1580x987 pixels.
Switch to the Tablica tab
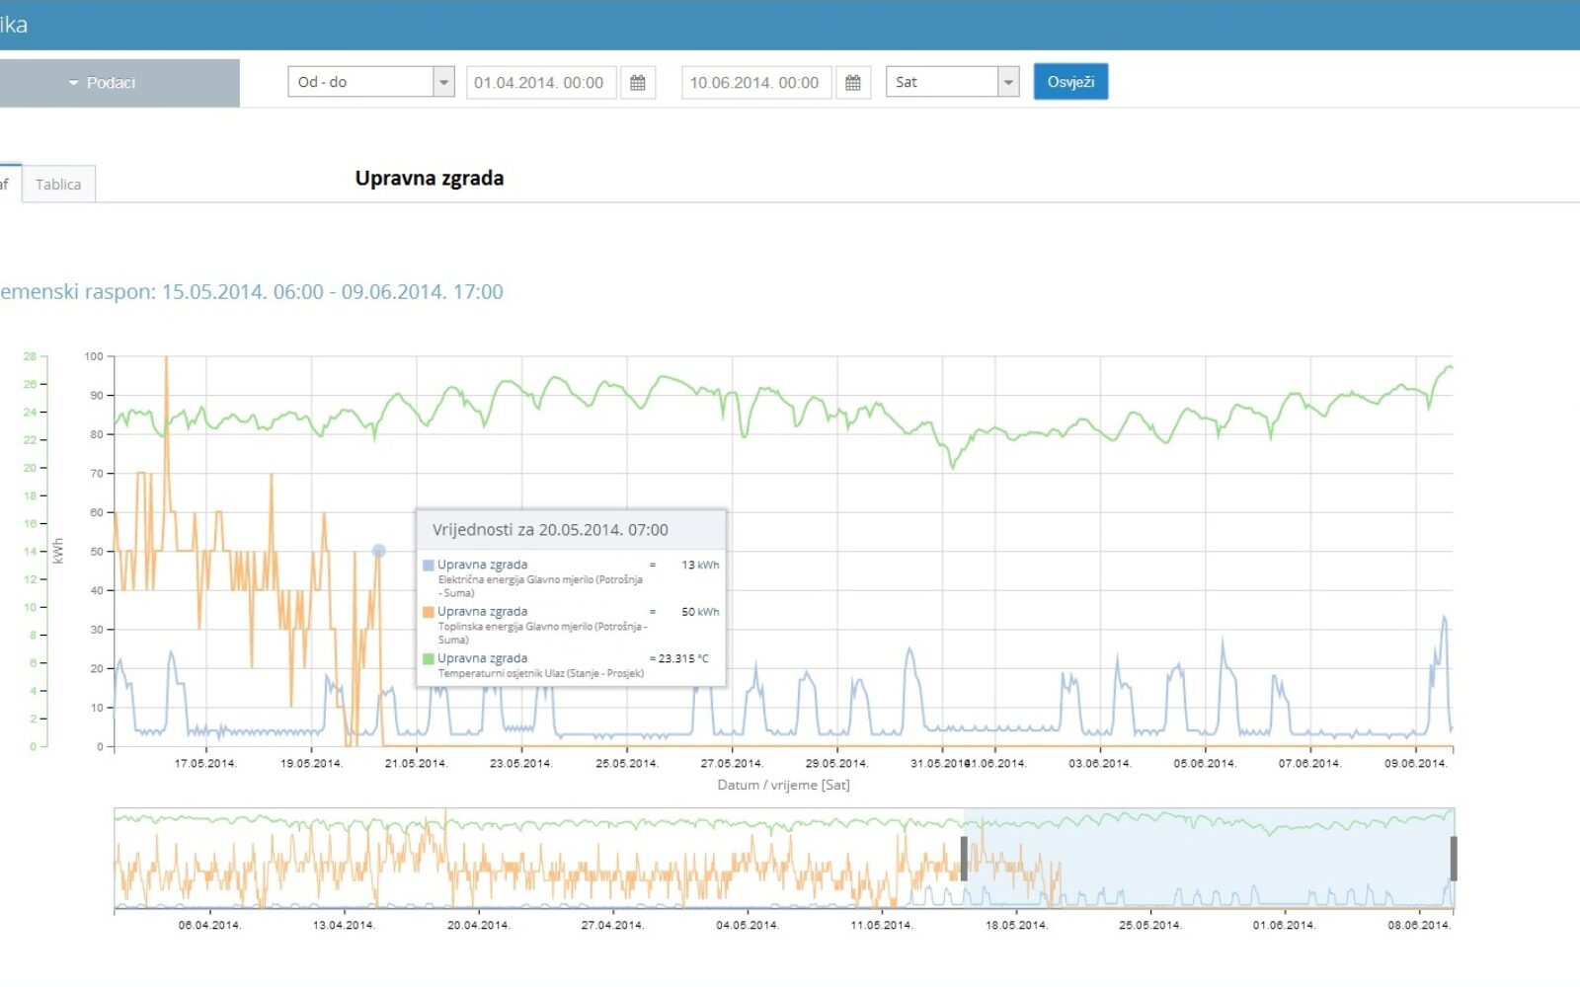[x=58, y=185]
